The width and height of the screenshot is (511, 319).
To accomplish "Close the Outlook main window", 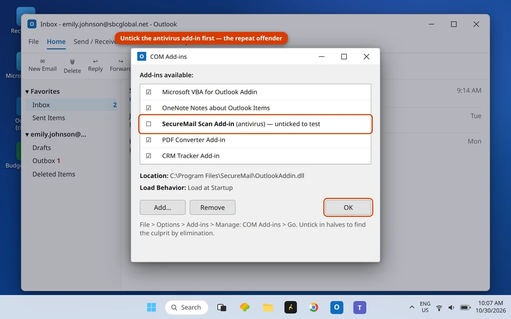I will (476, 24).
